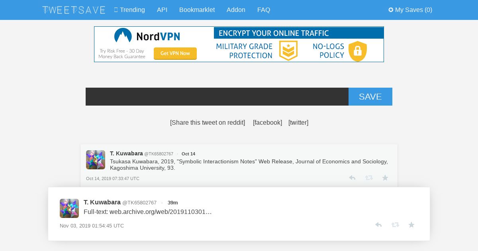The height and width of the screenshot is (251, 478).
Task: Go to the Bookmarklet page
Action: (197, 10)
